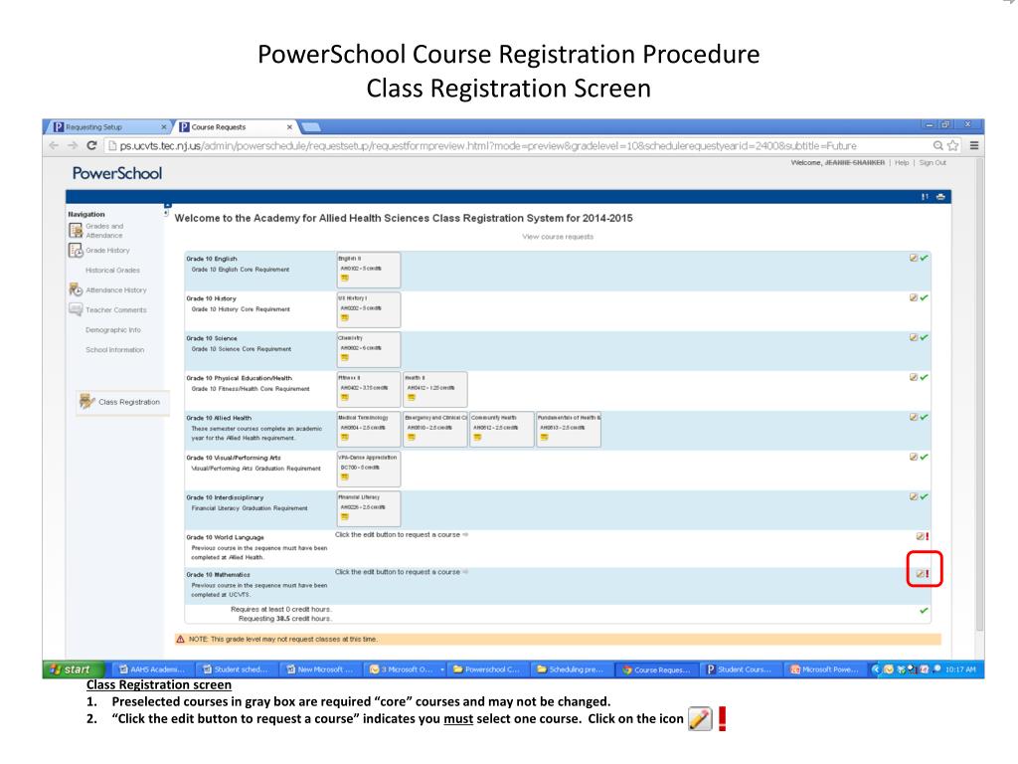Image resolution: width=1018 pixels, height=764 pixels.
Task: Switch to the Microsoft Powe... taskbar window
Action: (824, 669)
